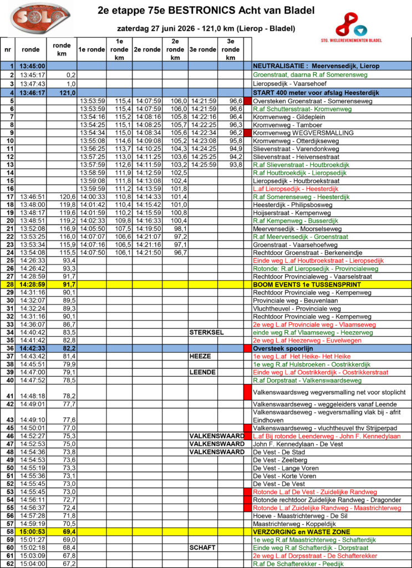Click '2e weg L.af Provinciale weg - Vlaamseweg'

pos(314,324)
